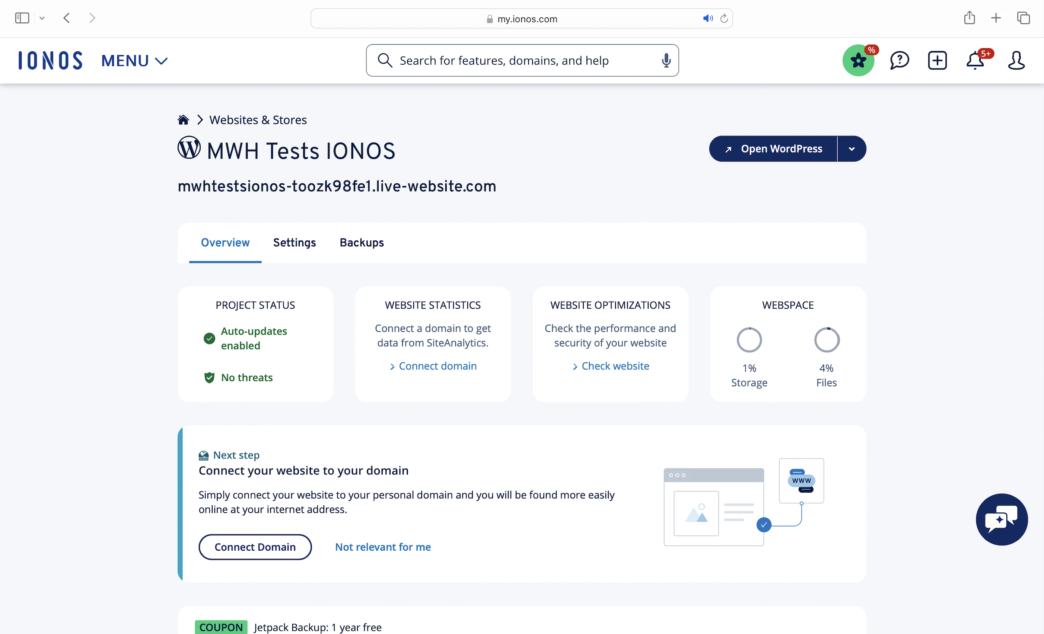Open the notifications bell
The image size is (1044, 634).
tap(975, 61)
